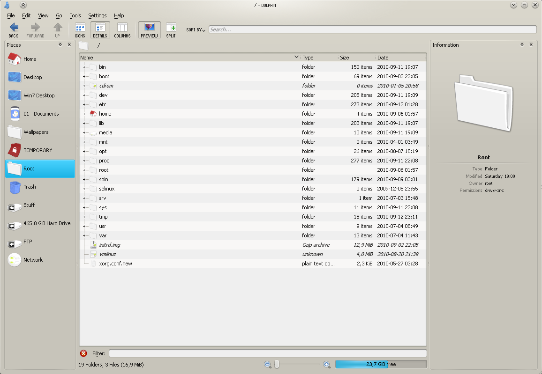The width and height of the screenshot is (542, 374).
Task: Click the zoom slider handle
Action: tap(277, 364)
